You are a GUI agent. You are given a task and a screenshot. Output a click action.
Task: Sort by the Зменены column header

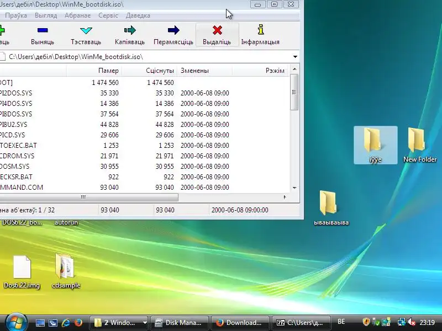204,71
